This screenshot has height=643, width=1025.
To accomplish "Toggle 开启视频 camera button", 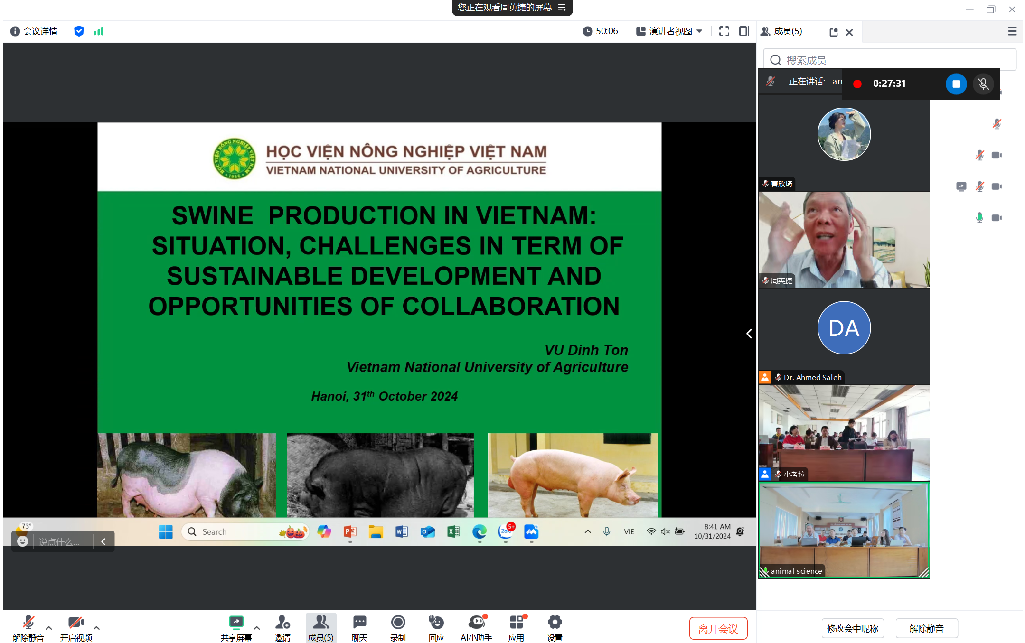I will point(75,622).
